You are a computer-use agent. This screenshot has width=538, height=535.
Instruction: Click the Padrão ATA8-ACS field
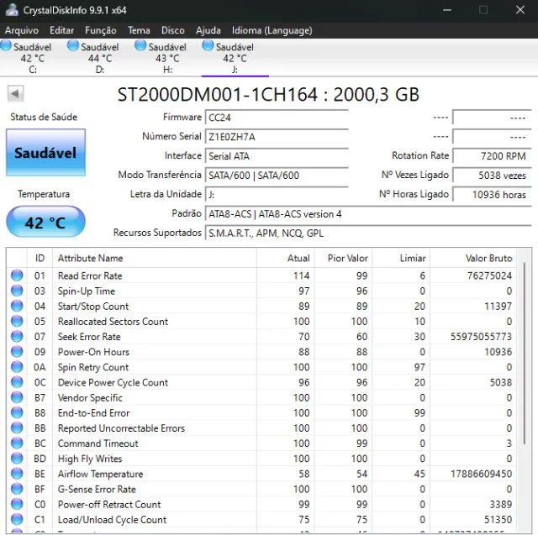tap(368, 214)
